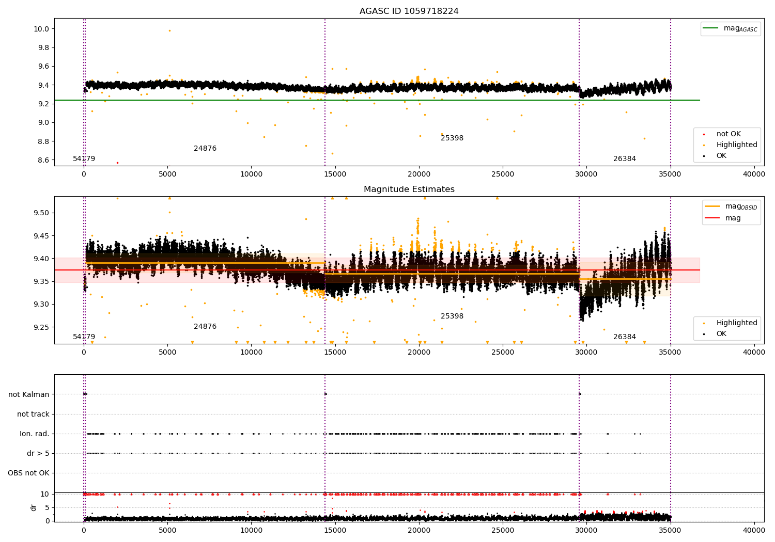Click the title "AGASC ID 1059718224"
Viewport: 775px width, 542px height.
[x=409, y=11]
